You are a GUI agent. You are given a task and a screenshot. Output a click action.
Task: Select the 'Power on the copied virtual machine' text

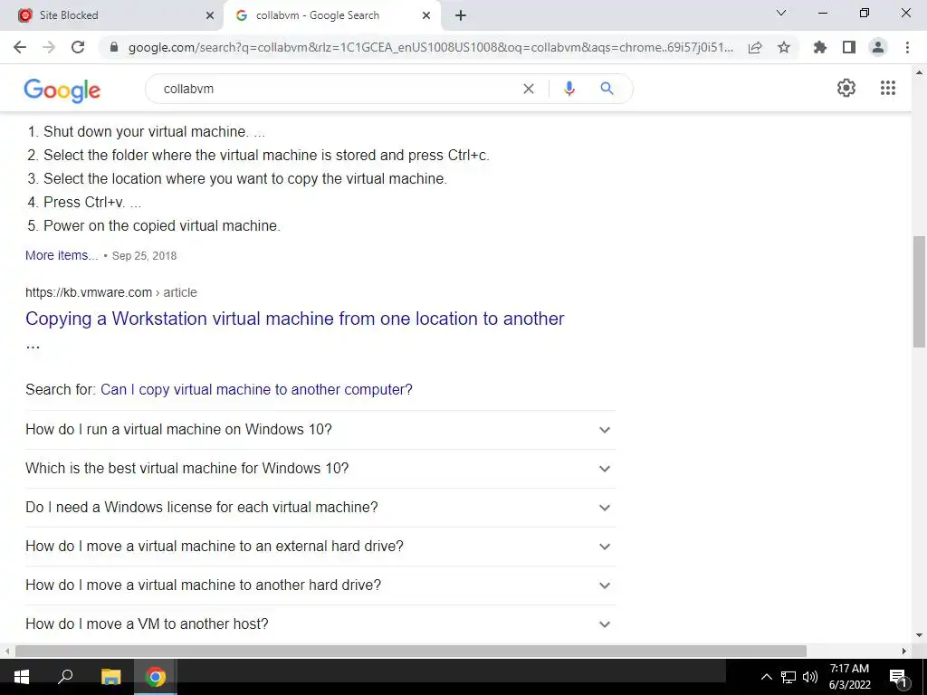pos(162,225)
